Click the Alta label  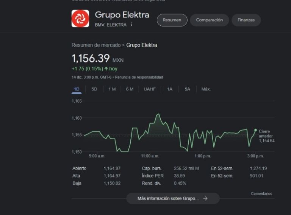pos(76,176)
